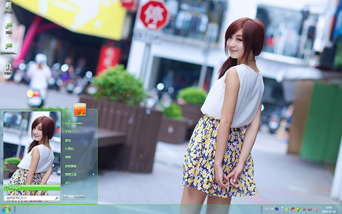342x214 pixels.
Task: Expand the shutdown options arrow button
Action: pos(82,197)
